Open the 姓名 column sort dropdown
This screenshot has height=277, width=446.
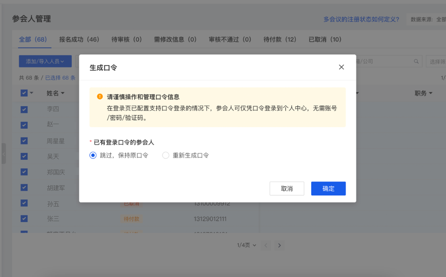coord(63,93)
